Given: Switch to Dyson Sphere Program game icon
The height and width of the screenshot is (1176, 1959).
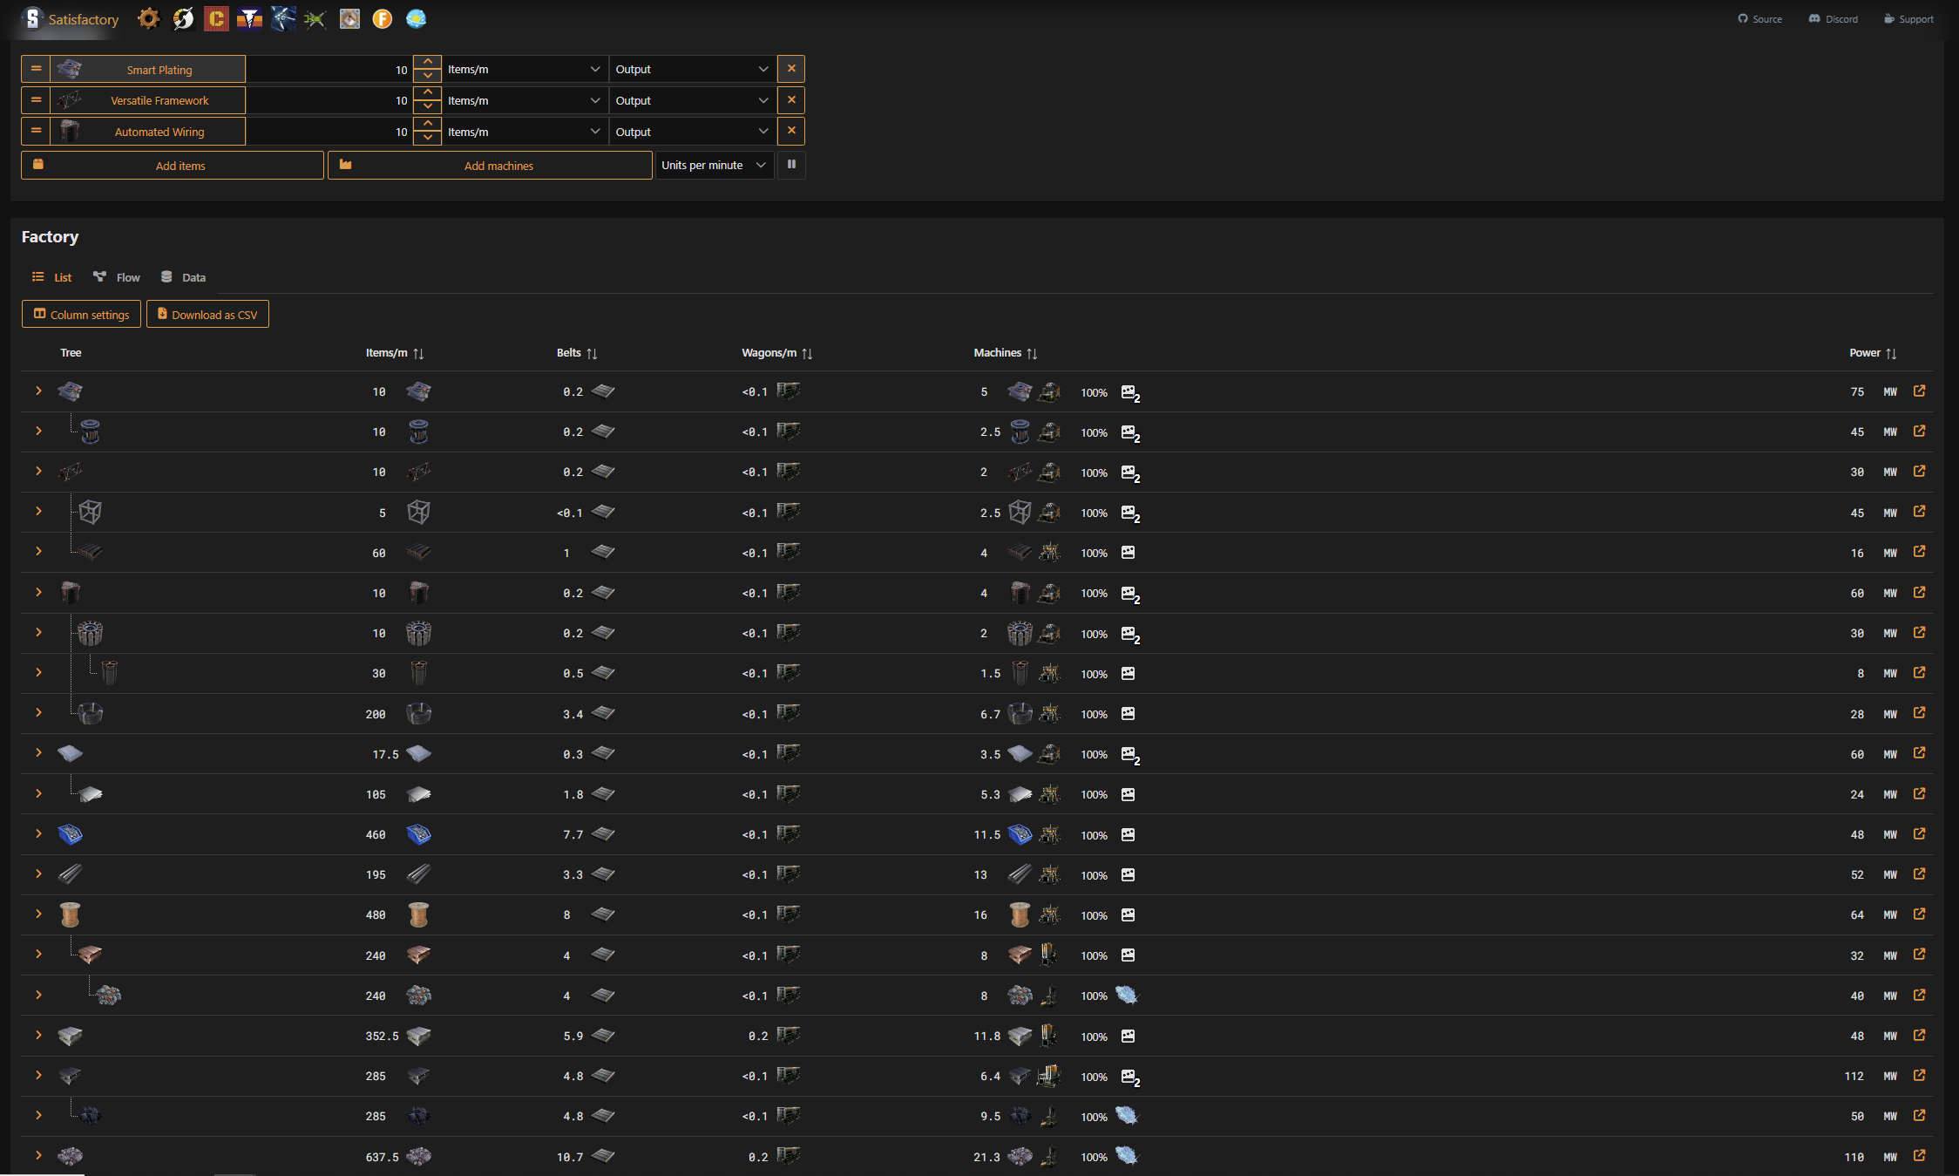Looking at the screenshot, I should click(183, 18).
